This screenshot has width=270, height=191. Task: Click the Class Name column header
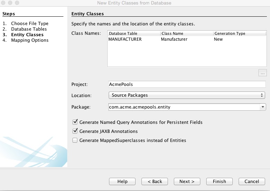186,33
